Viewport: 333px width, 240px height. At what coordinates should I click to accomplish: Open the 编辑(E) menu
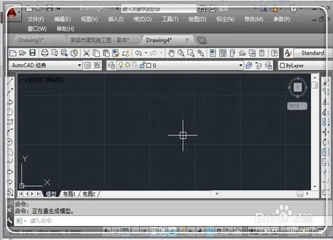coord(63,19)
